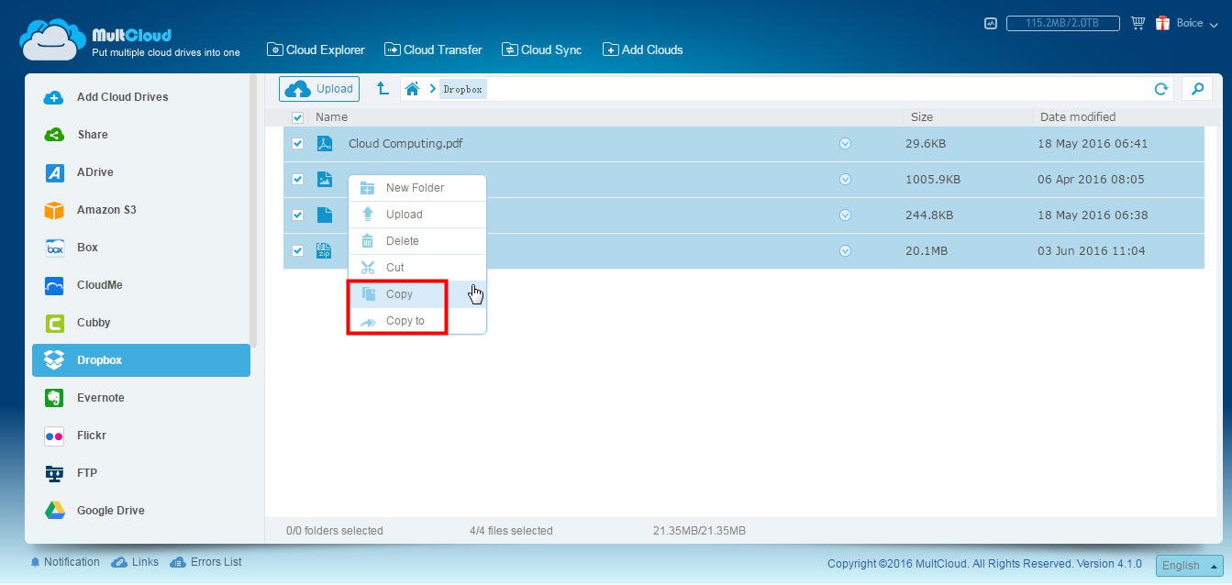Screen dimensions: 1232x585
Task: Click the refresh icon
Action: [x=1160, y=89]
